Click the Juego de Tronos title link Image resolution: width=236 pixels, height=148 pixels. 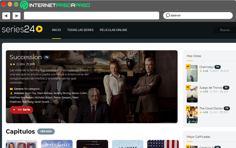[211, 88]
